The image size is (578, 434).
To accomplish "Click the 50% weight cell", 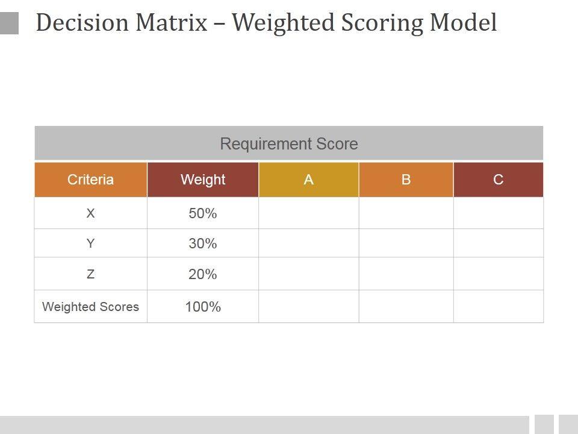I will 203,213.
